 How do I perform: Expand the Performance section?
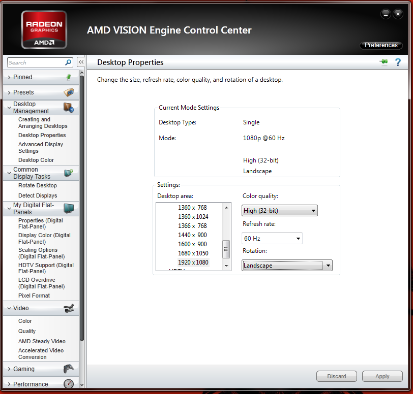click(9, 384)
